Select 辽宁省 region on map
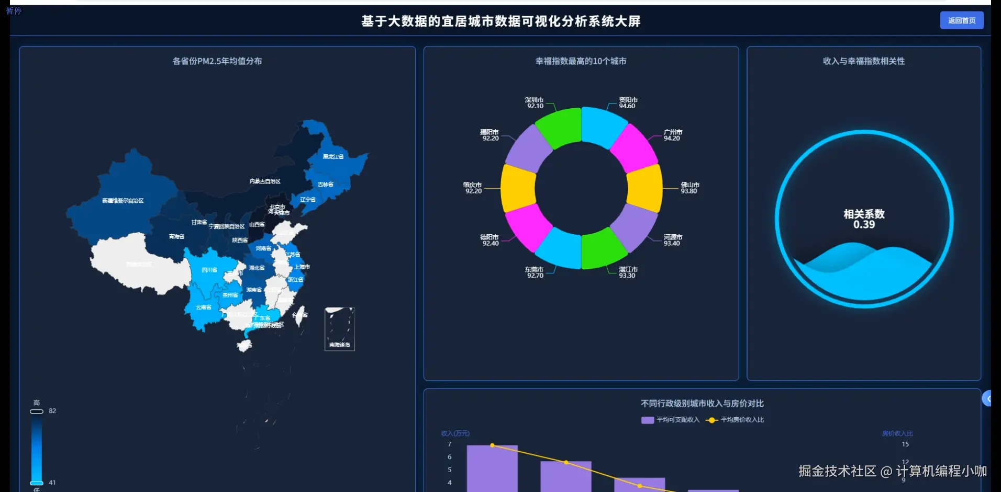1001x492 pixels. [308, 200]
